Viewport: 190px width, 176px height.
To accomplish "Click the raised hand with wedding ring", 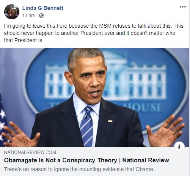I will point(166,132).
